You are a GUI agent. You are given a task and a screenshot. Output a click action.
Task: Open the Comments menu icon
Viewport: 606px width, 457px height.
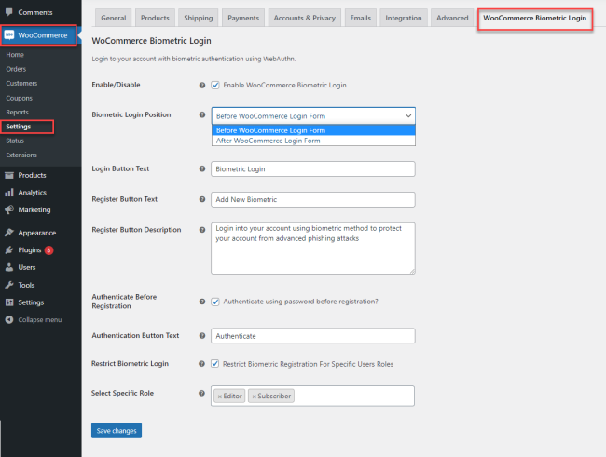(9, 11)
